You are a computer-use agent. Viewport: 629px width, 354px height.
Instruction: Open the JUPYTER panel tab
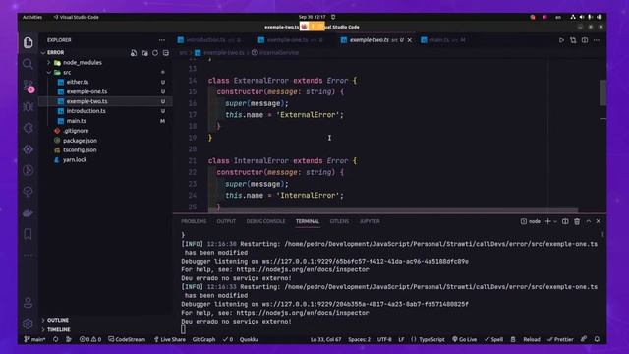[x=370, y=221]
